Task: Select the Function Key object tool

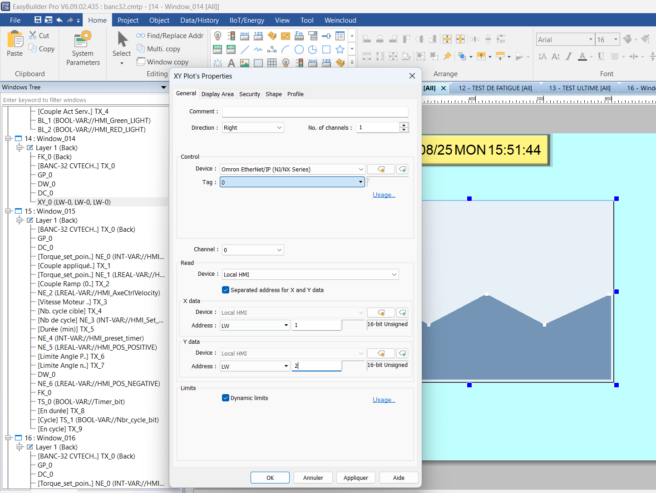Action: point(299,35)
